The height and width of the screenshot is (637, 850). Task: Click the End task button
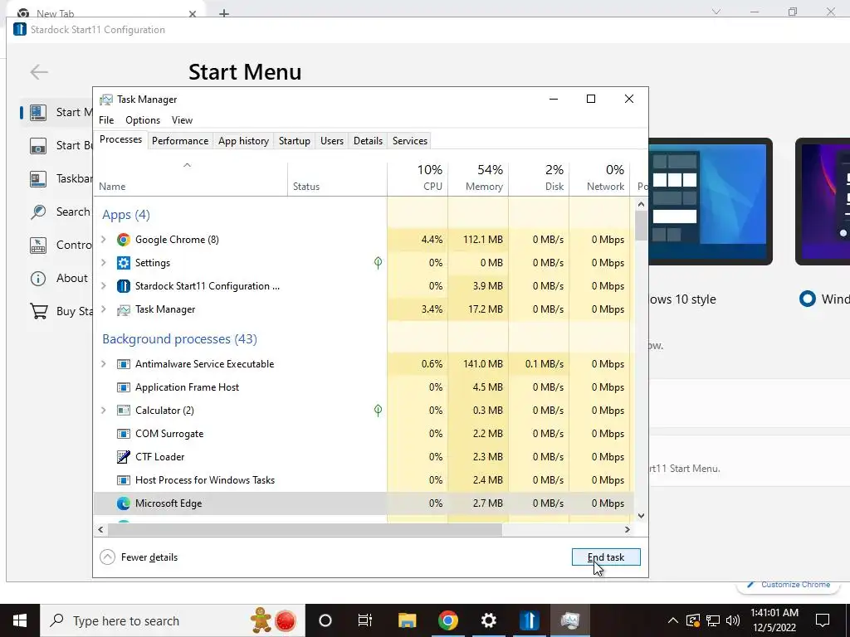606,557
